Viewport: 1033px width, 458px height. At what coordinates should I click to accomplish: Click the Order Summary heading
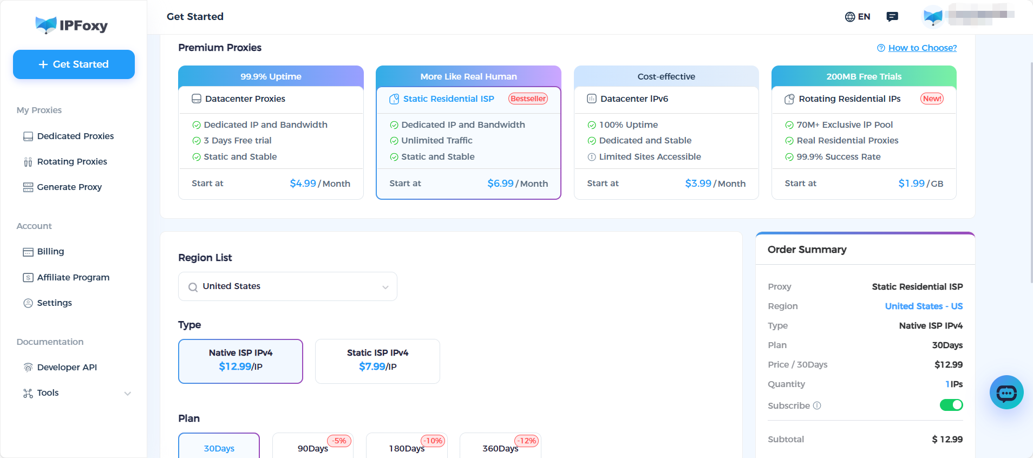[x=807, y=250]
